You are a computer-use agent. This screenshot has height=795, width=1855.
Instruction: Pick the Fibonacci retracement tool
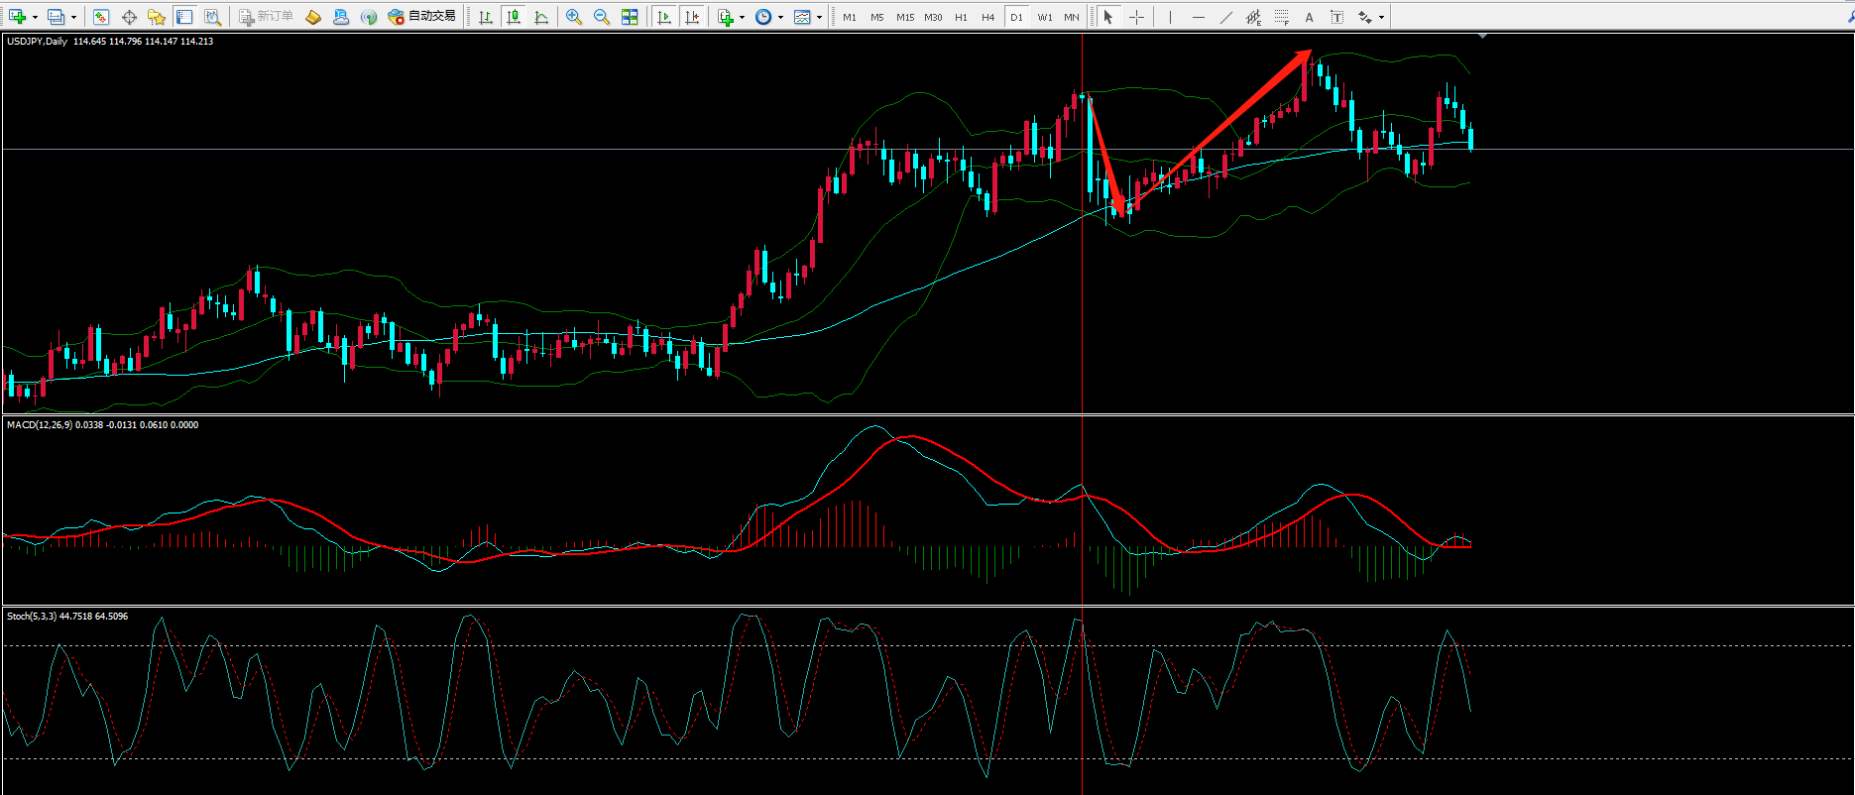[x=1281, y=17]
